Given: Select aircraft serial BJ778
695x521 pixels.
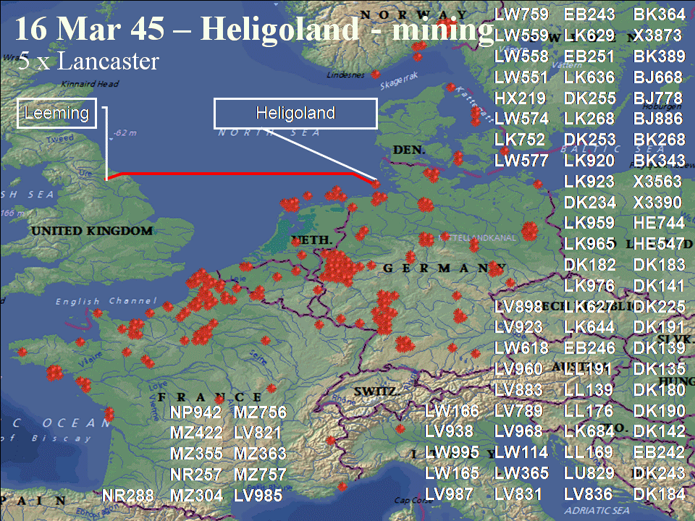Looking at the screenshot, I should [x=658, y=98].
